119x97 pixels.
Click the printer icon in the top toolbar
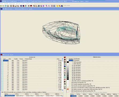click(8, 6)
